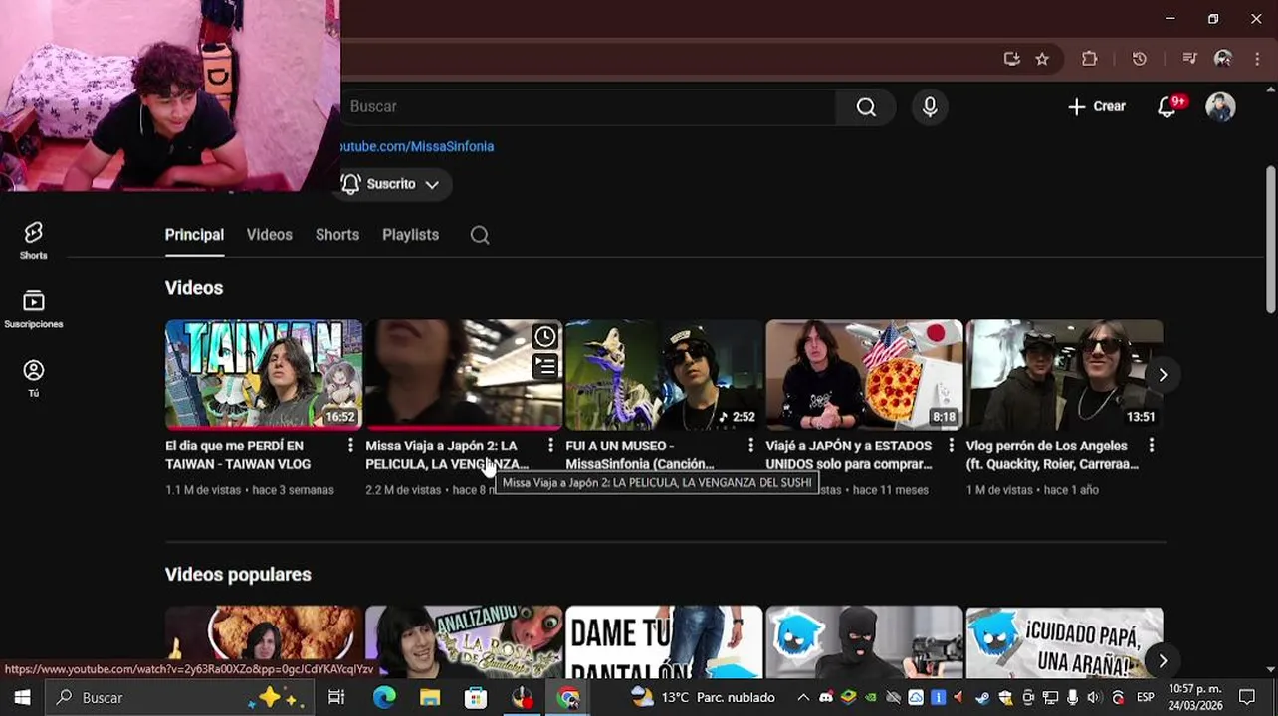Open Chrome extensions puzzle icon
1278x716 pixels.
coord(1090,59)
